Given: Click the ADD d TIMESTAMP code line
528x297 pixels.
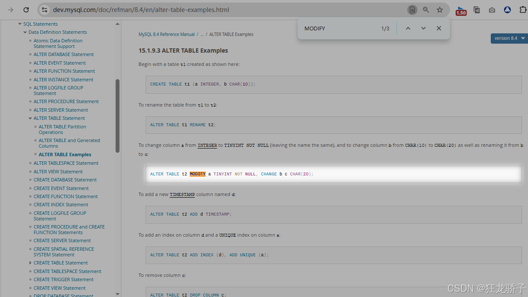Looking at the screenshot, I should [191, 214].
